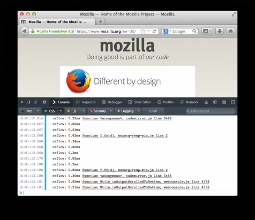
Task: Clear the console output
Action: (x=153, y=111)
